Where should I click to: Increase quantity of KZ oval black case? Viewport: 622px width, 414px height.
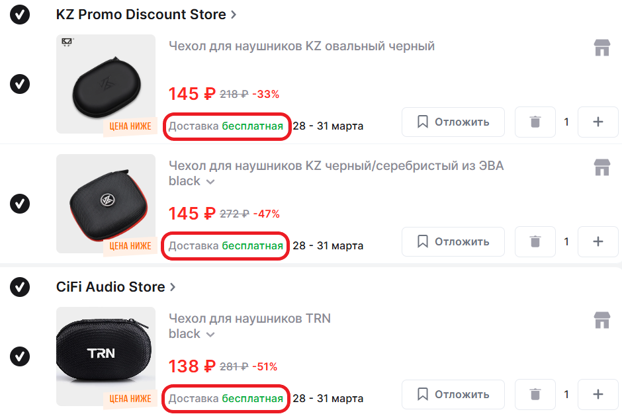(x=598, y=122)
